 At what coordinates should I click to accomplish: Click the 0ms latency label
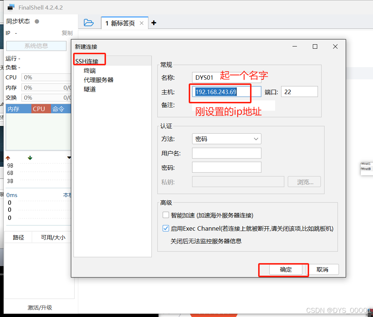point(12,195)
